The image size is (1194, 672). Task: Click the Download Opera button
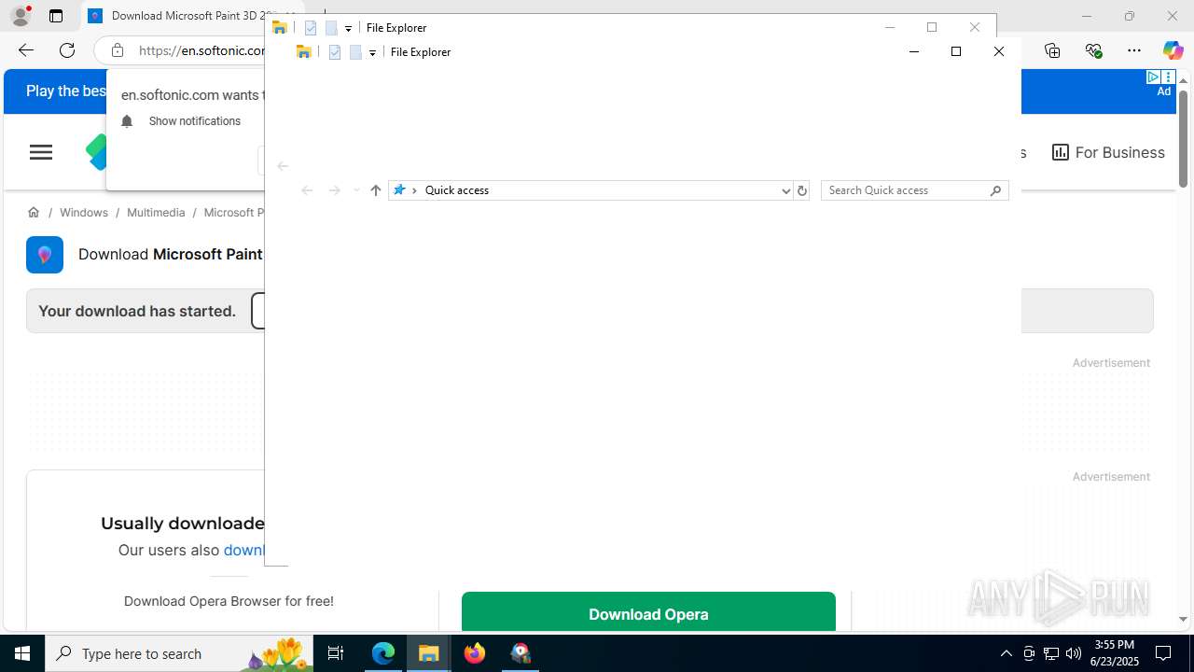[x=648, y=611]
